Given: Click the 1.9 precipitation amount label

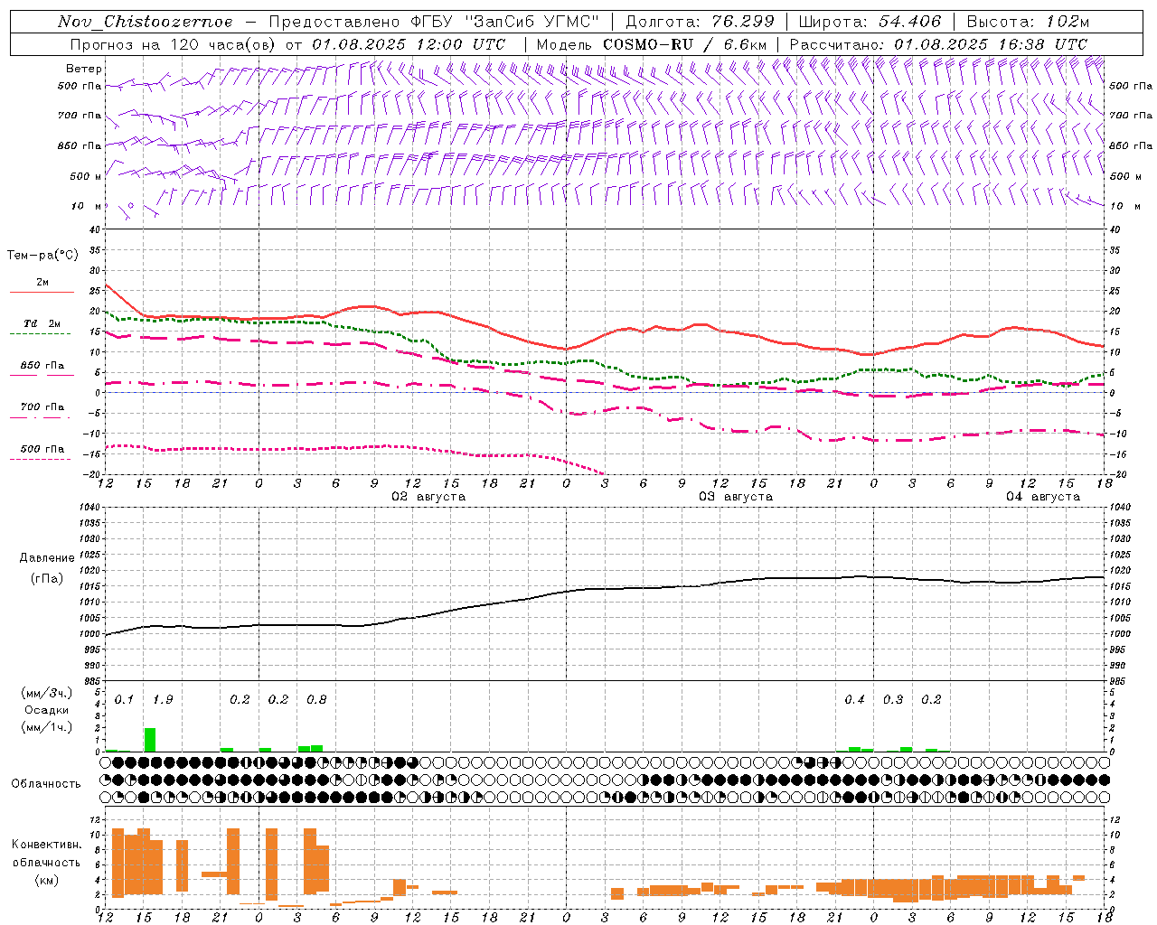Looking at the screenshot, I should tap(163, 700).
